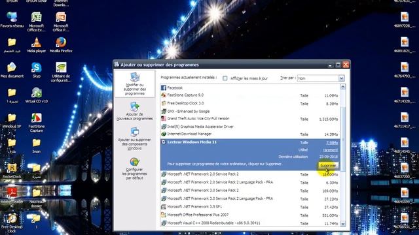Open Media player VLC desktop icon
The height and width of the screenshot is (235, 419).
point(37,45)
